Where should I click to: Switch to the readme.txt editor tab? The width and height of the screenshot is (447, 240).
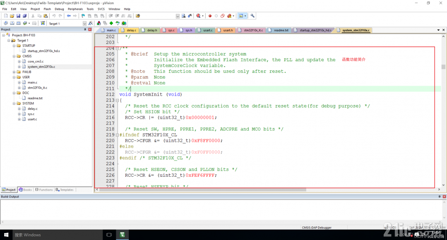click(279, 30)
